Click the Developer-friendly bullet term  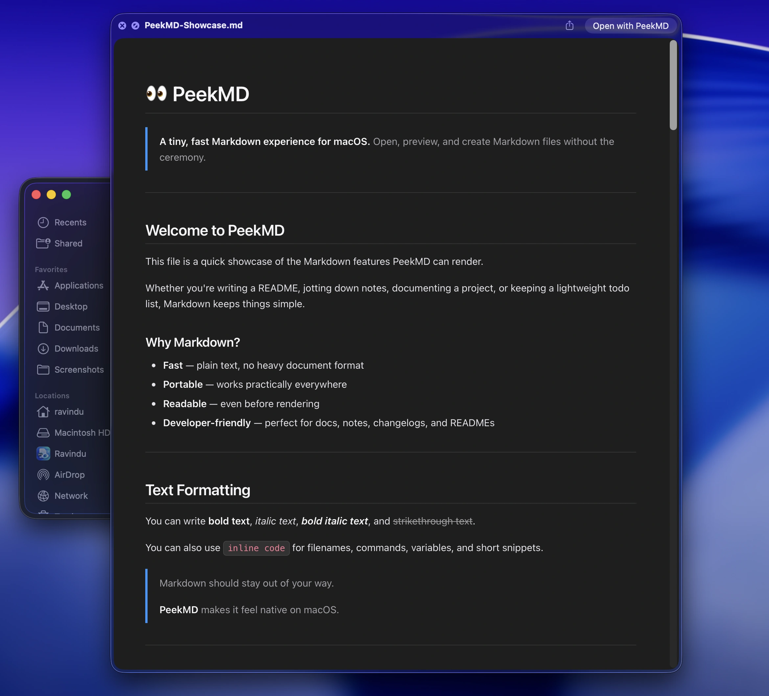coord(207,423)
